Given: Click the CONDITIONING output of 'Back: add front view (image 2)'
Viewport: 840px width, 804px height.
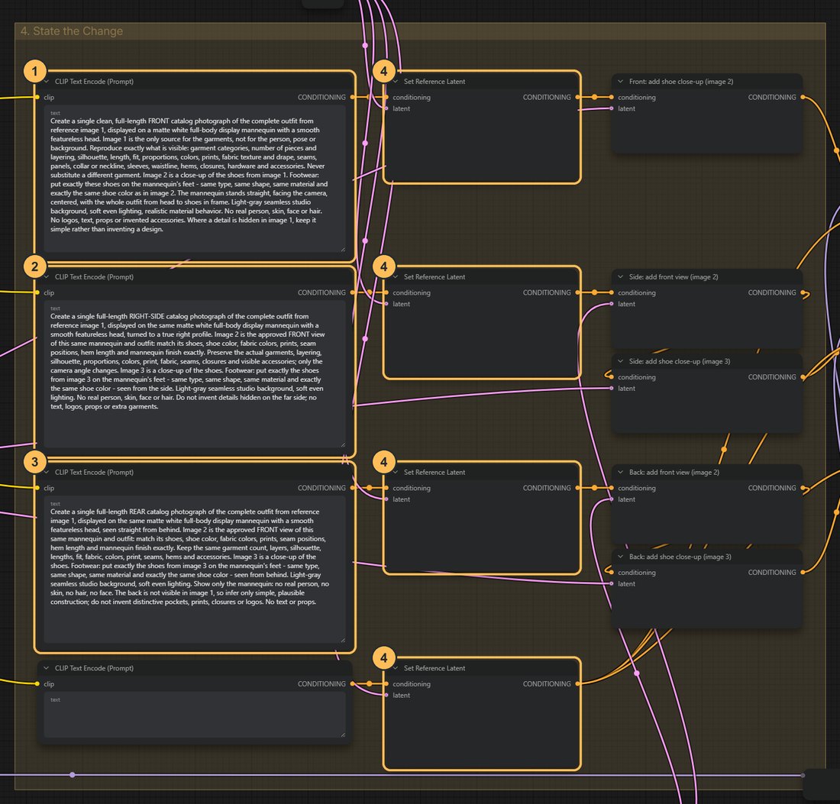Looking at the screenshot, I should tap(803, 488).
